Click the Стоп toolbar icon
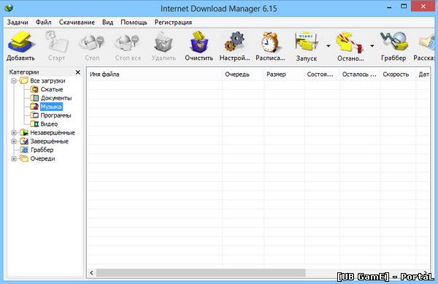The height and width of the screenshot is (284, 438). point(92,42)
